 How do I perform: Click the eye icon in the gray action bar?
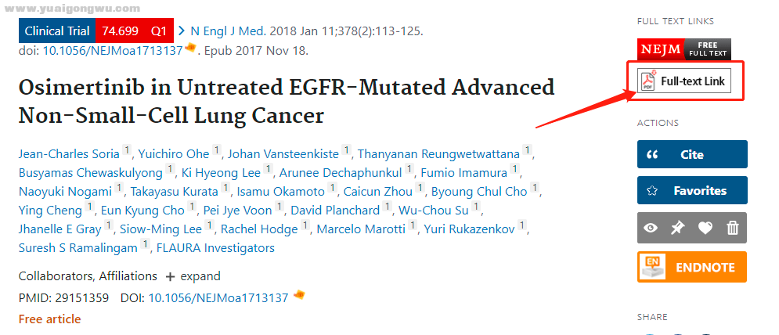click(x=651, y=228)
